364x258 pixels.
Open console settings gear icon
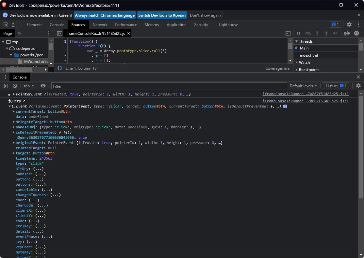[358, 86]
